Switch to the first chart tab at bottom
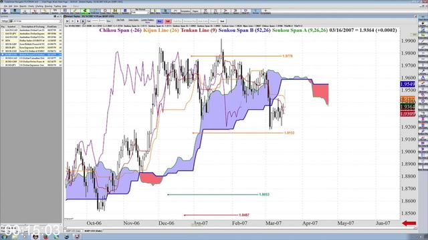Viewport: 428px width, 240px height. click(x=74, y=231)
